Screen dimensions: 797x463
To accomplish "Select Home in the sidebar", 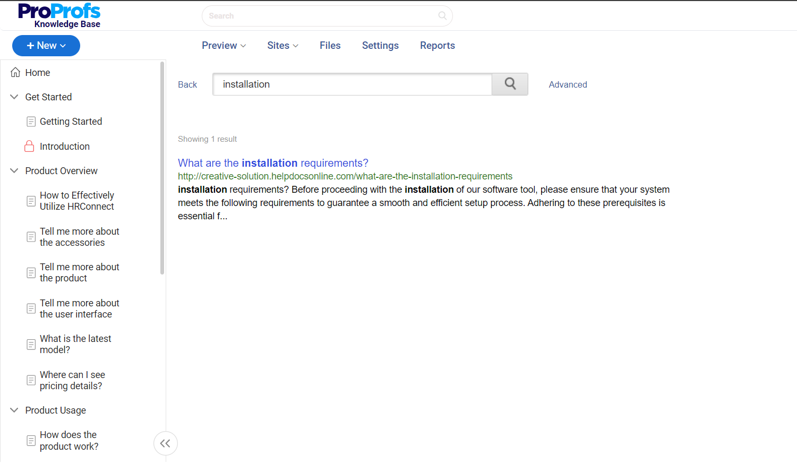I will [x=38, y=72].
